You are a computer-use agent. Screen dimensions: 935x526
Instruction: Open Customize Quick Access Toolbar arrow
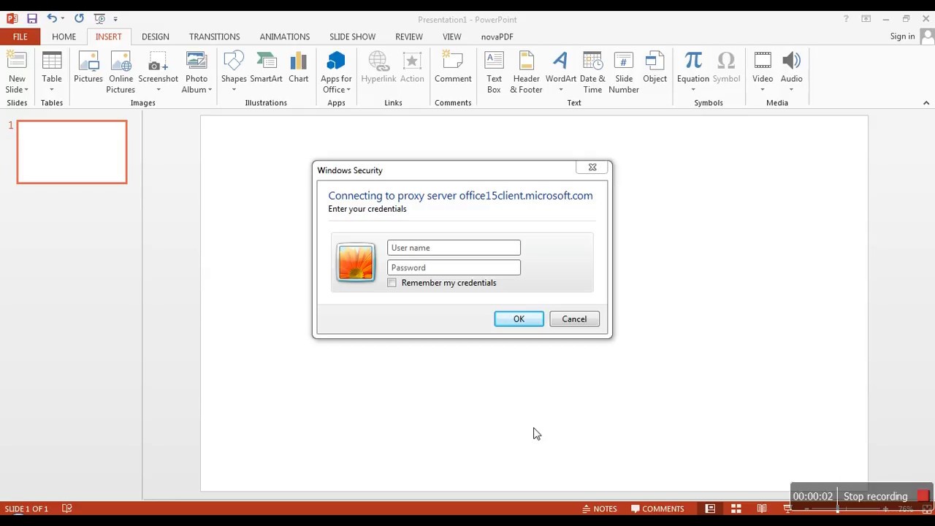point(115,19)
